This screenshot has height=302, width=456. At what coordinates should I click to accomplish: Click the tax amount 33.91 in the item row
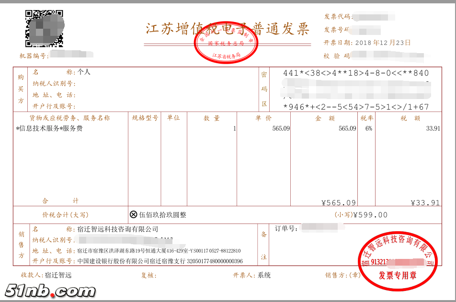[433, 129]
